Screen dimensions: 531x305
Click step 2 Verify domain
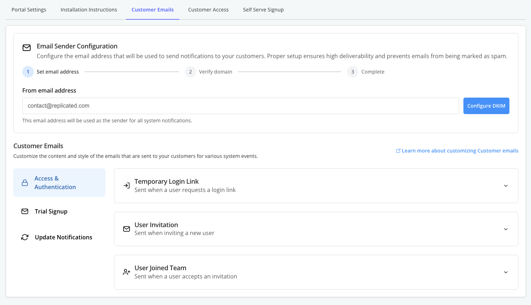click(x=191, y=72)
